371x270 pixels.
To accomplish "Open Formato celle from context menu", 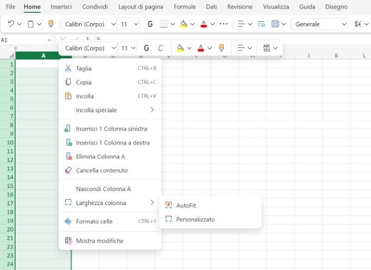I will pyautogui.click(x=110, y=221).
